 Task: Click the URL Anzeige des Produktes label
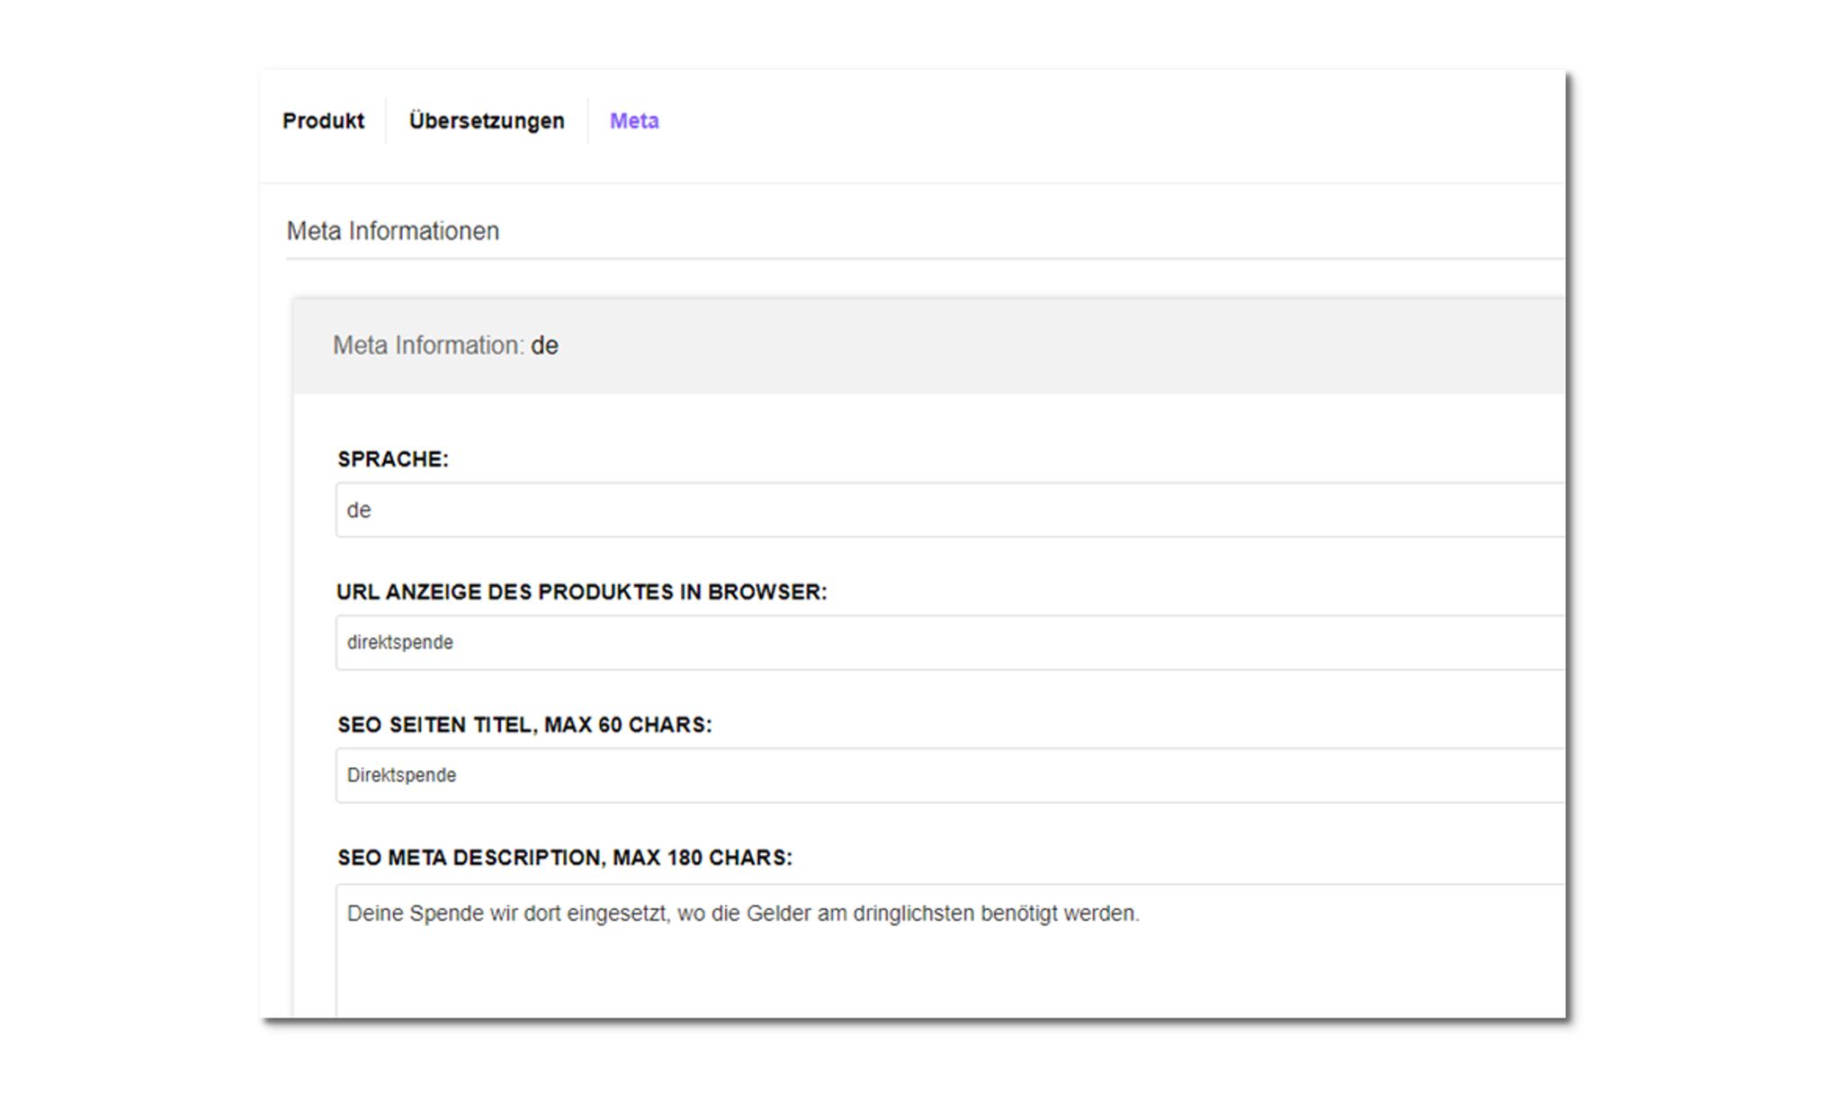pos(581,593)
